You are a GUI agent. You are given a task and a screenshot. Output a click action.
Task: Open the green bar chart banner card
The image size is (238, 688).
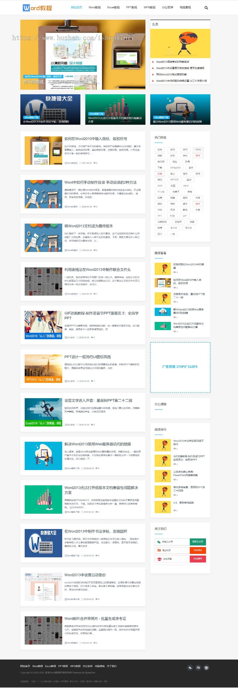[x=115, y=109]
